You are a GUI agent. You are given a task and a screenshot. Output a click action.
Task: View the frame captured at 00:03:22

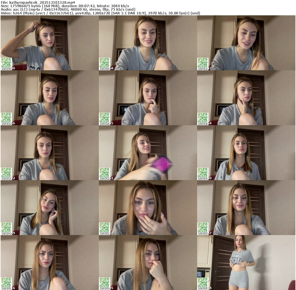[49, 153]
